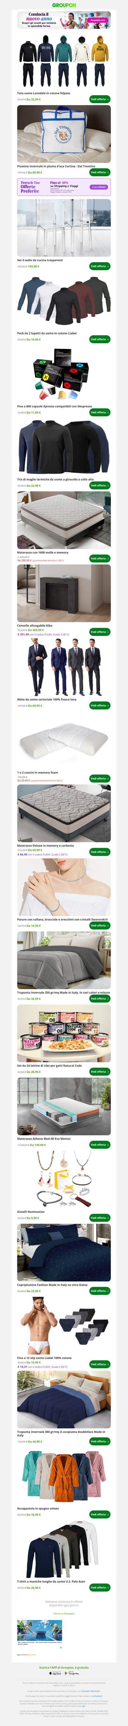The image size is (128, 1726).
Task: Click 'Vedi offerta' for cuscini in memory foam
Action: 100,779
